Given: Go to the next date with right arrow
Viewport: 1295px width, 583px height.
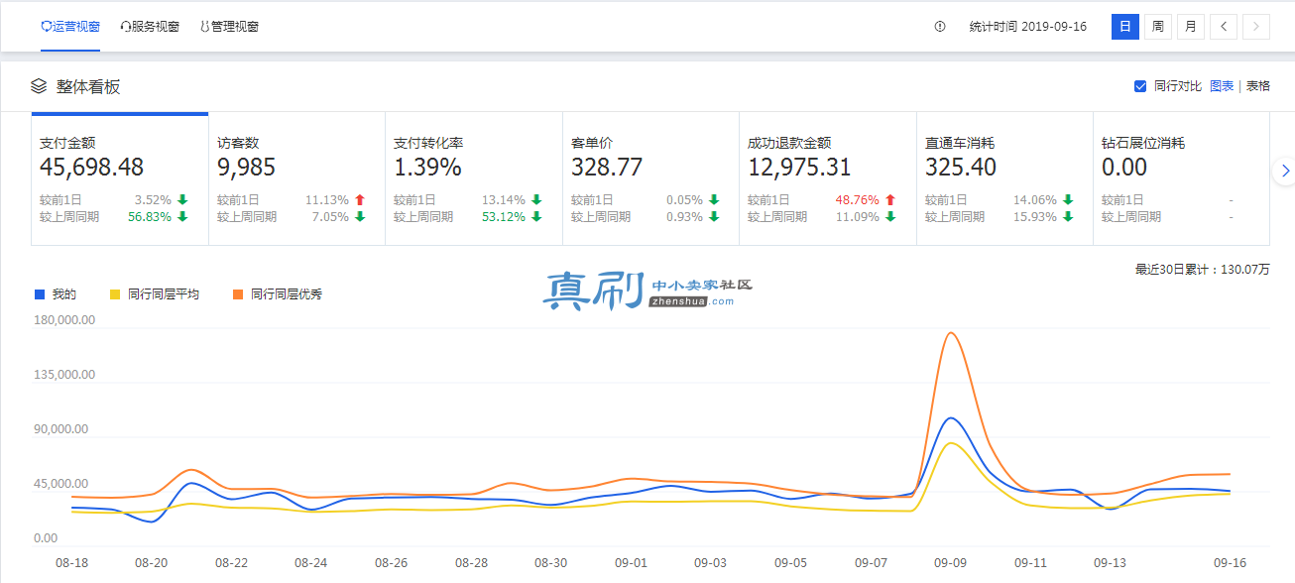Looking at the screenshot, I should (1256, 27).
